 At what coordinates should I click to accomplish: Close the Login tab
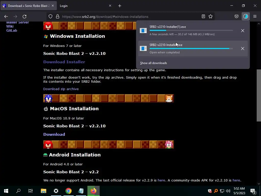pos(110,6)
